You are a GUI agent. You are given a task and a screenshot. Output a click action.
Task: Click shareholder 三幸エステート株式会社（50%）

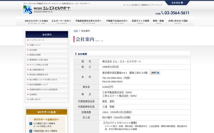[x=119, y=96]
